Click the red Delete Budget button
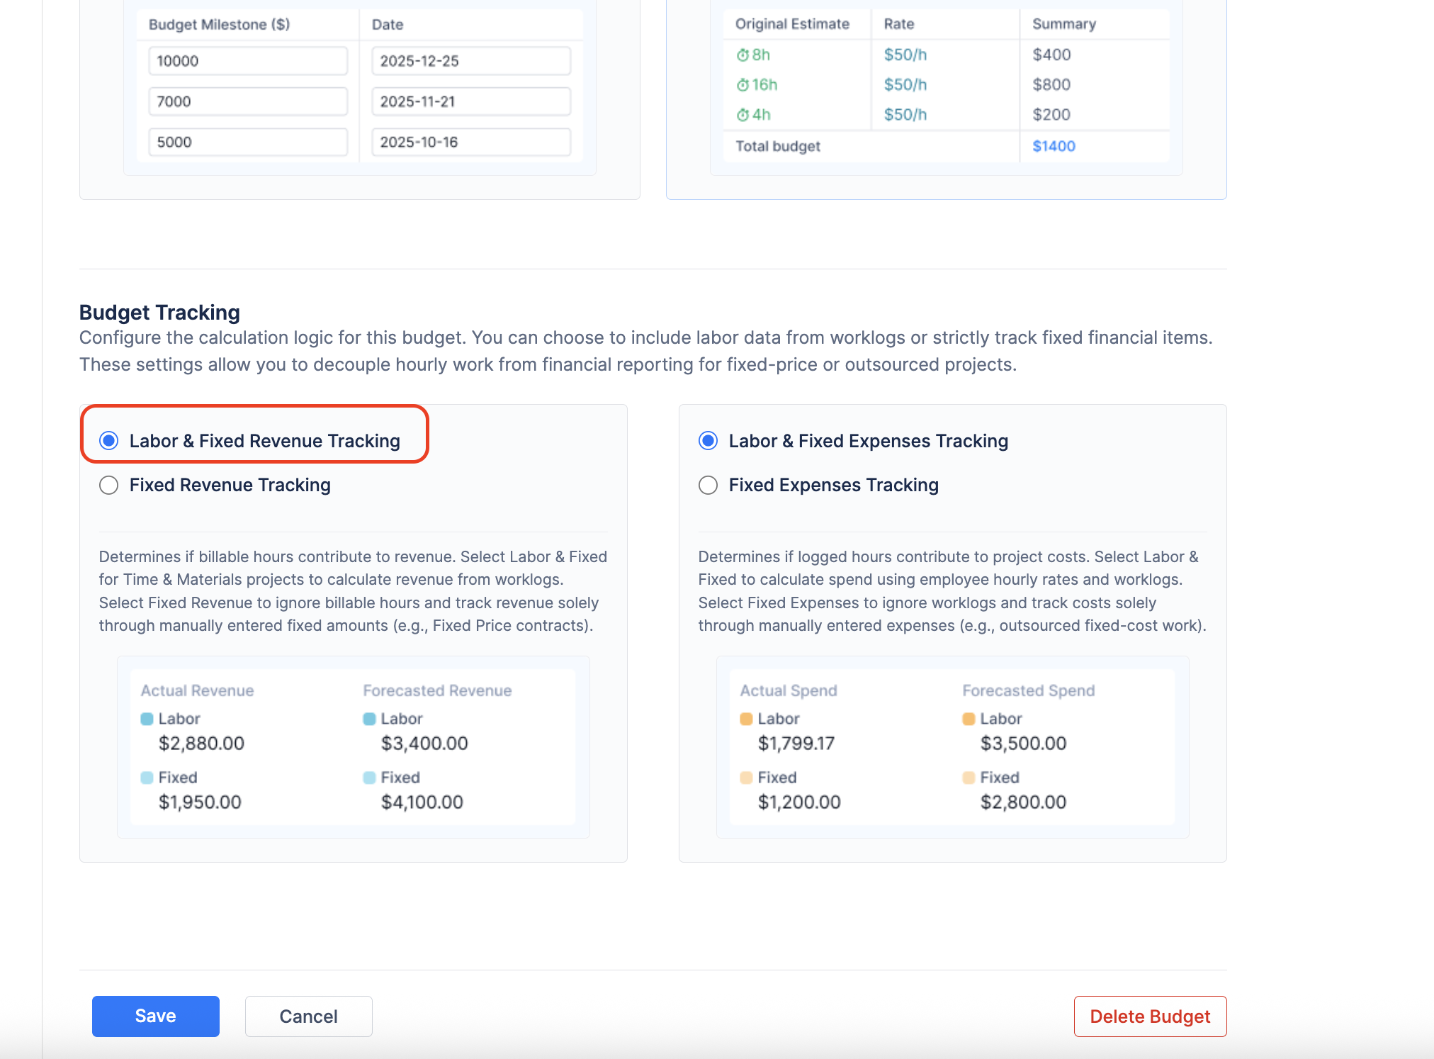Viewport: 1434px width, 1059px height. tap(1149, 1016)
